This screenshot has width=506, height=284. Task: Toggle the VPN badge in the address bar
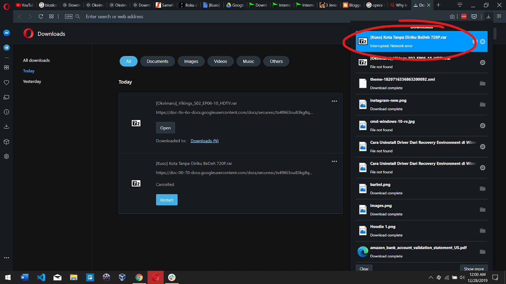point(69,16)
